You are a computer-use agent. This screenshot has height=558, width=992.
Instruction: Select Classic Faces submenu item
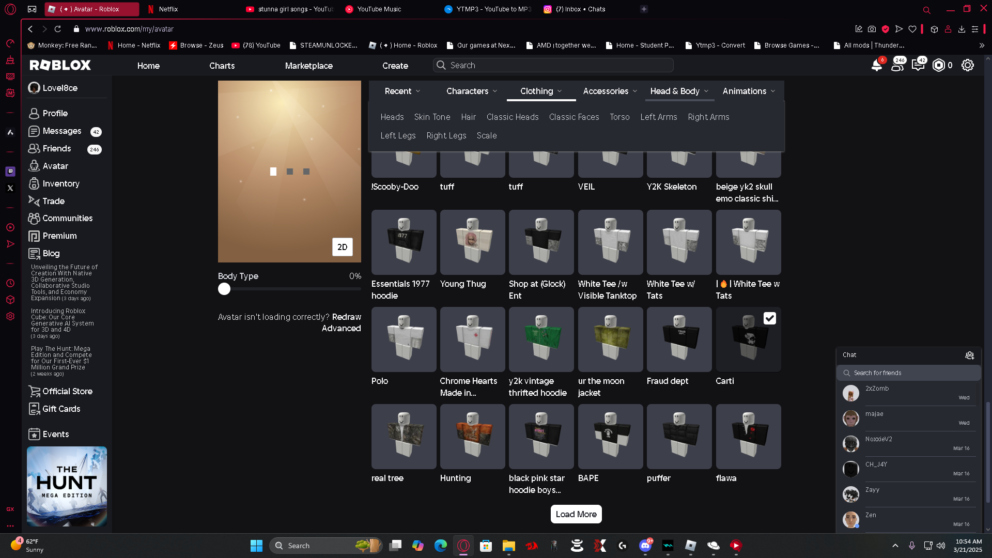(574, 117)
